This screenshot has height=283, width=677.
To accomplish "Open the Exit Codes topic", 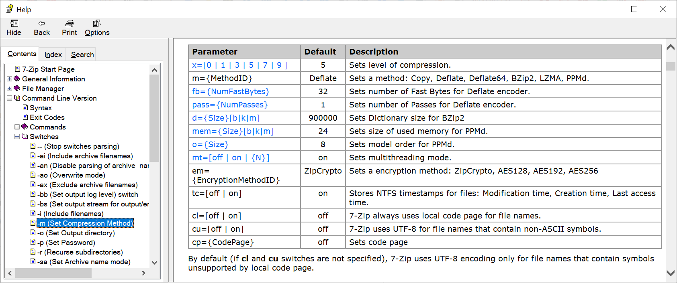I will point(47,117).
